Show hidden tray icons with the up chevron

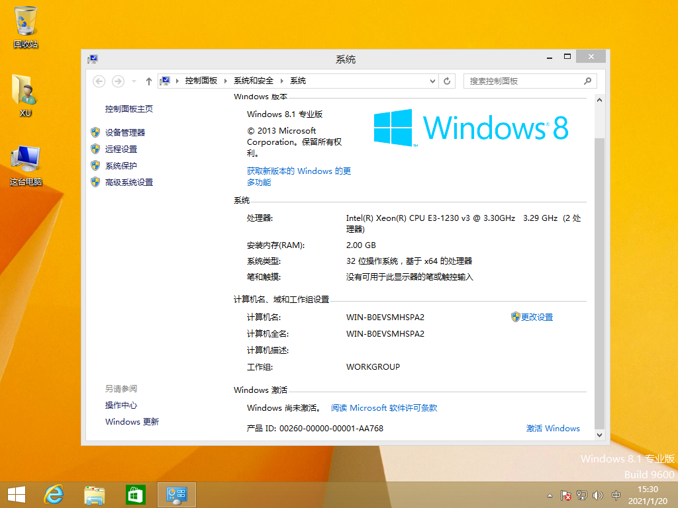click(550, 494)
